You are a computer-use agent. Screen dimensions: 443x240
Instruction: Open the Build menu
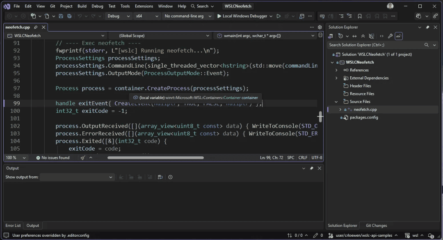pos(82,6)
